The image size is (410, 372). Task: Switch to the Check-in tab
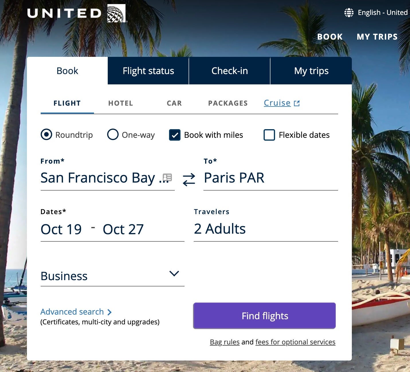[229, 71]
